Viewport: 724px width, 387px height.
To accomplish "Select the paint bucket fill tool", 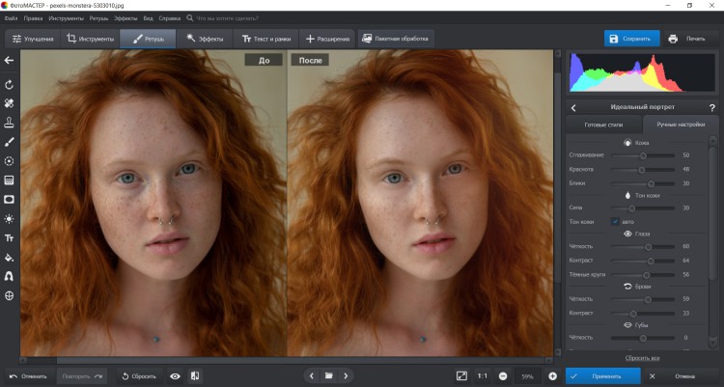I will pos(10,258).
